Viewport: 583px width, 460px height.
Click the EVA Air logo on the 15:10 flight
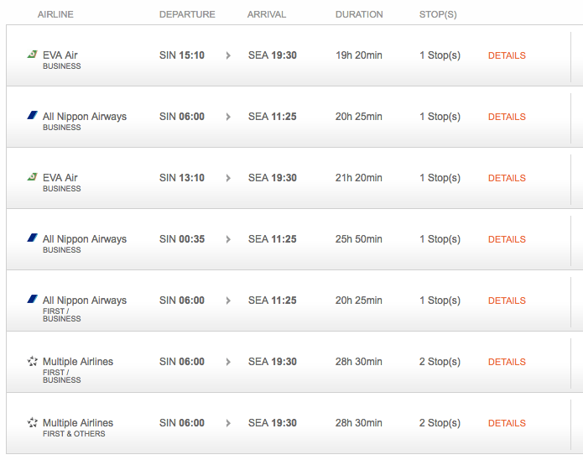point(32,55)
